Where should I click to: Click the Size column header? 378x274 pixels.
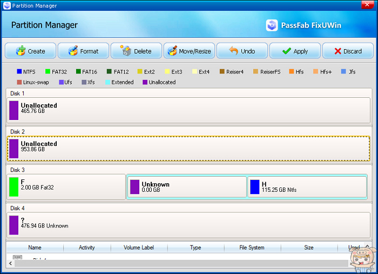pos(308,248)
